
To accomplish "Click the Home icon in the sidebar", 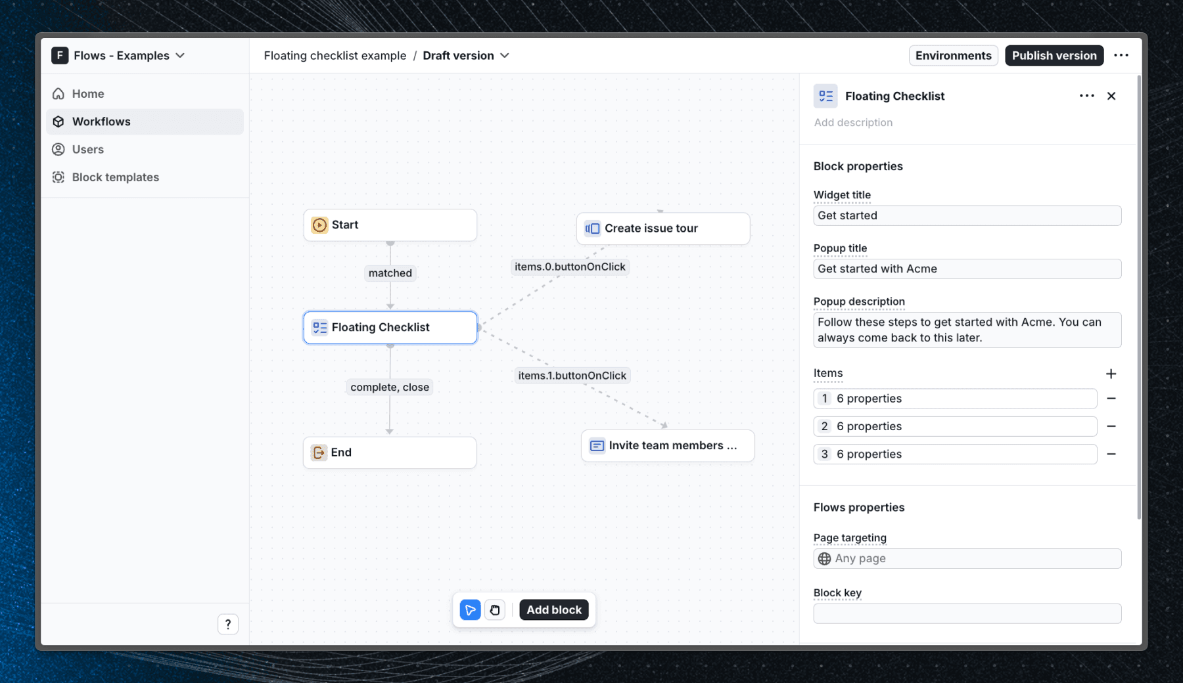I will point(58,93).
